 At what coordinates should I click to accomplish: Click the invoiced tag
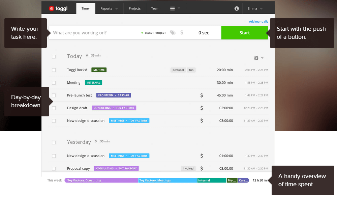[188, 168]
